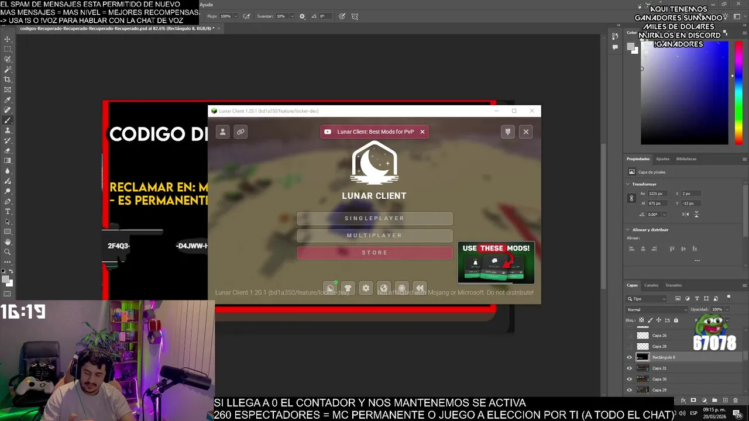Image resolution: width=749 pixels, height=421 pixels.
Task: Select the Frame tool
Action: coord(8,89)
